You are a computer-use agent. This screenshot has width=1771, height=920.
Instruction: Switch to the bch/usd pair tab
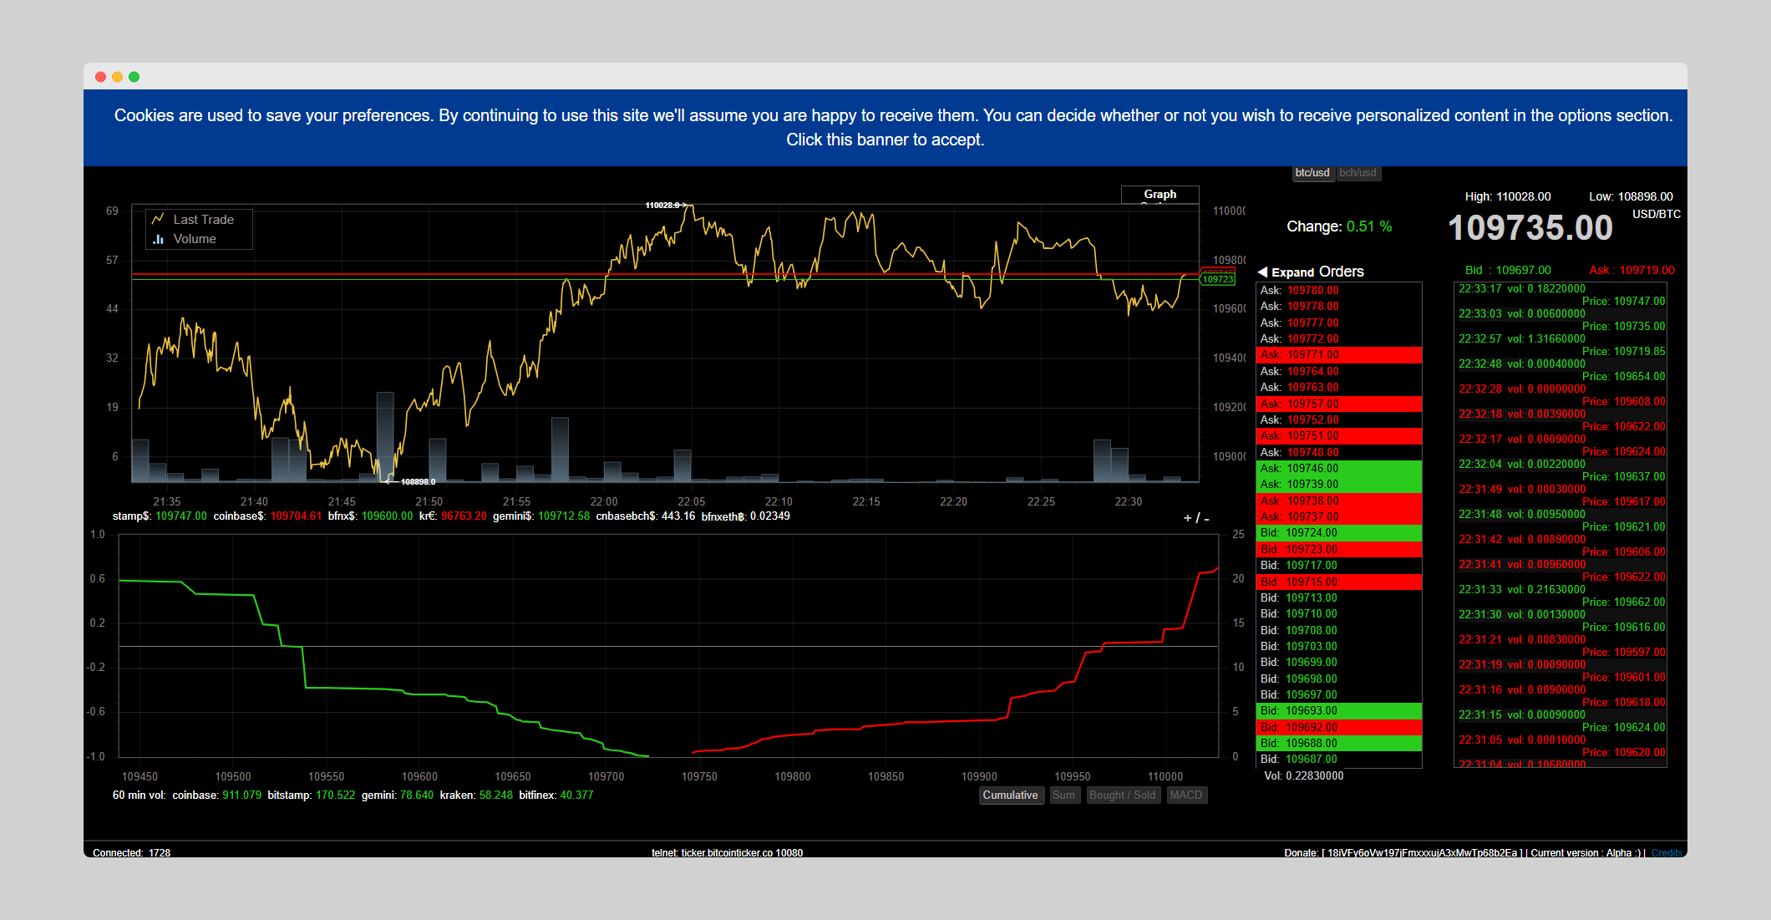click(x=1357, y=173)
